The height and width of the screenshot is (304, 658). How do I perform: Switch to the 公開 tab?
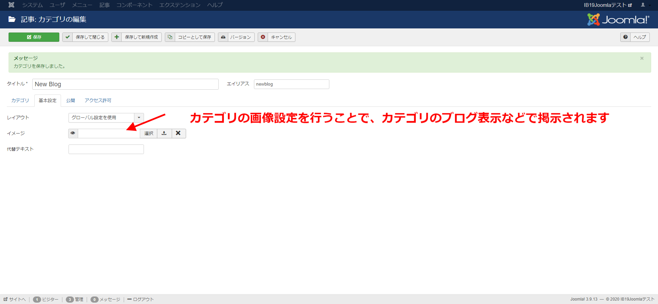point(71,100)
